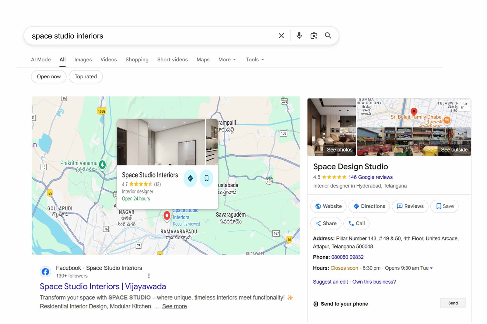Click the magnifying glass search icon
Image resolution: width=487 pixels, height=324 pixels.
pyautogui.click(x=328, y=36)
